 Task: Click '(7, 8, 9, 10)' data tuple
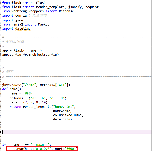(35, 102)
